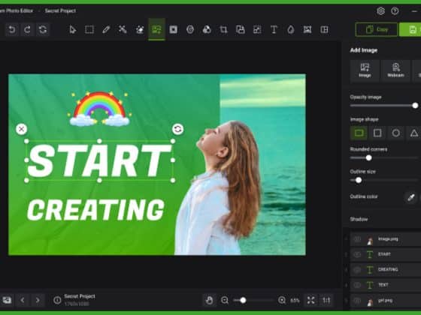This screenshot has width=421, height=315.
Task: Open image gallery icon in bottom bar
Action: pos(7,300)
